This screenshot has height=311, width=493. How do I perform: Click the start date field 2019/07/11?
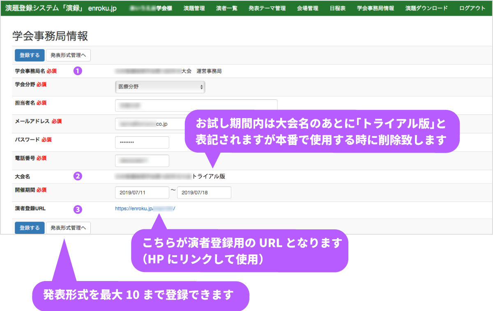click(x=142, y=192)
